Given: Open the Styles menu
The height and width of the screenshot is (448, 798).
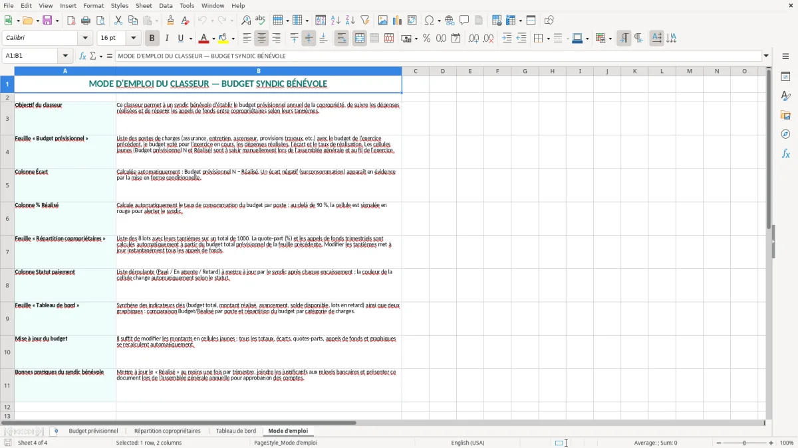Looking at the screenshot, I should pyautogui.click(x=120, y=5).
